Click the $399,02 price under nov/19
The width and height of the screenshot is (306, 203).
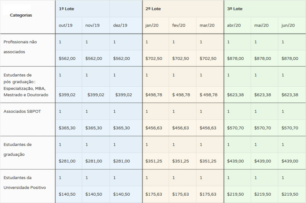[x=96, y=95]
